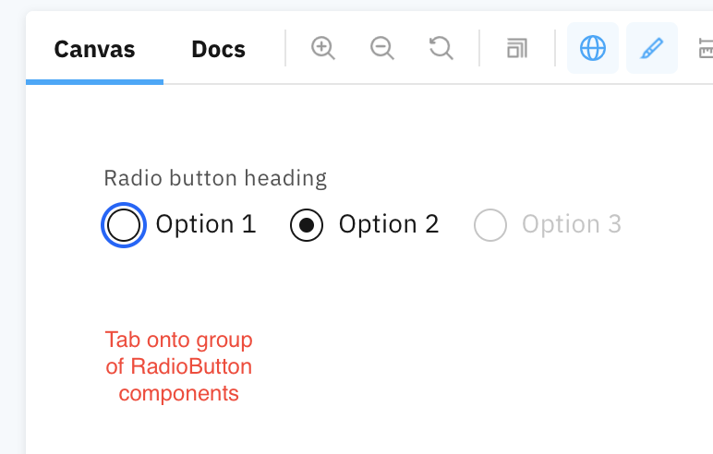The width and height of the screenshot is (713, 454).
Task: Click the zoom out magnifier icon
Action: 381,48
